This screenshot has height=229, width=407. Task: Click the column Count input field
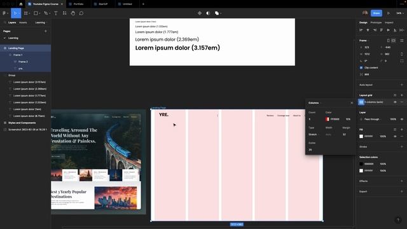pos(315,119)
